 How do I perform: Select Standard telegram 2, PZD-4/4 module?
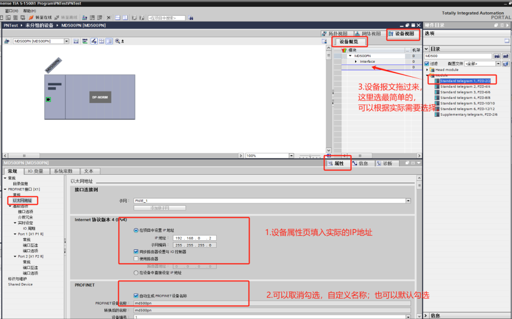coord(465,86)
